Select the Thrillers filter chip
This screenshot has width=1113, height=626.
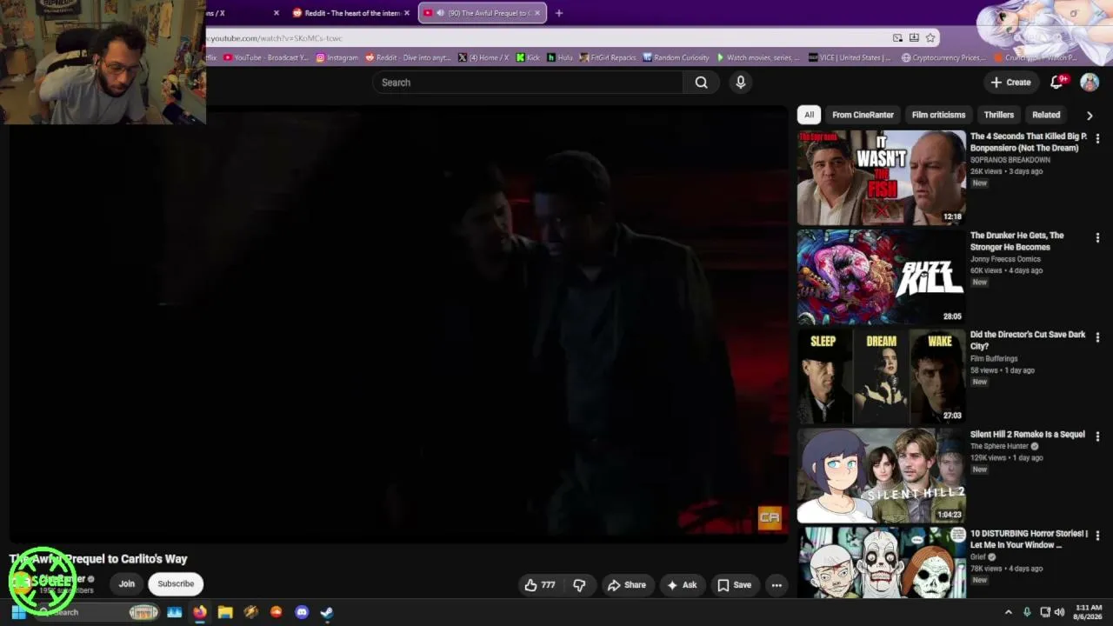coord(998,115)
